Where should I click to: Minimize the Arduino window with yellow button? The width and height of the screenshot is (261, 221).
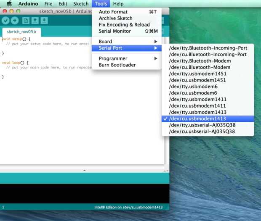pos(11,11)
